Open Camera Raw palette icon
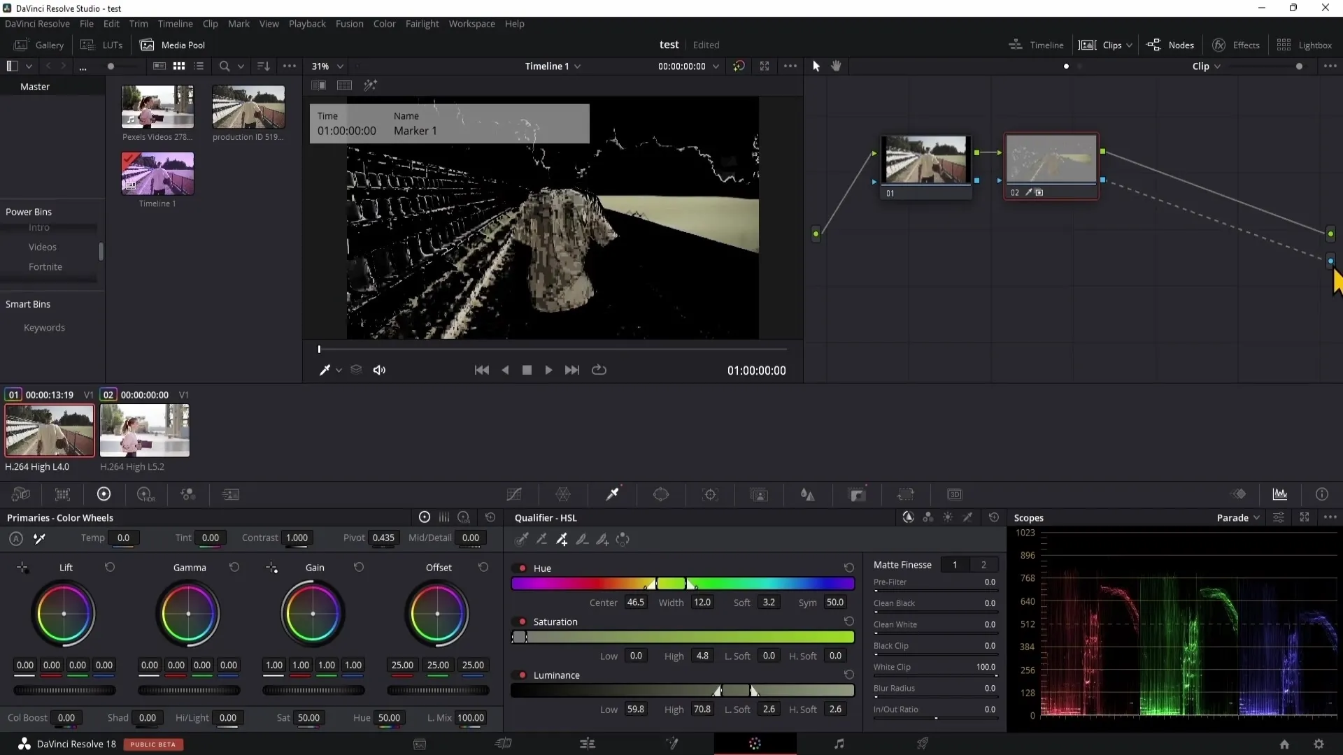Image resolution: width=1343 pixels, height=755 pixels. tap(21, 494)
